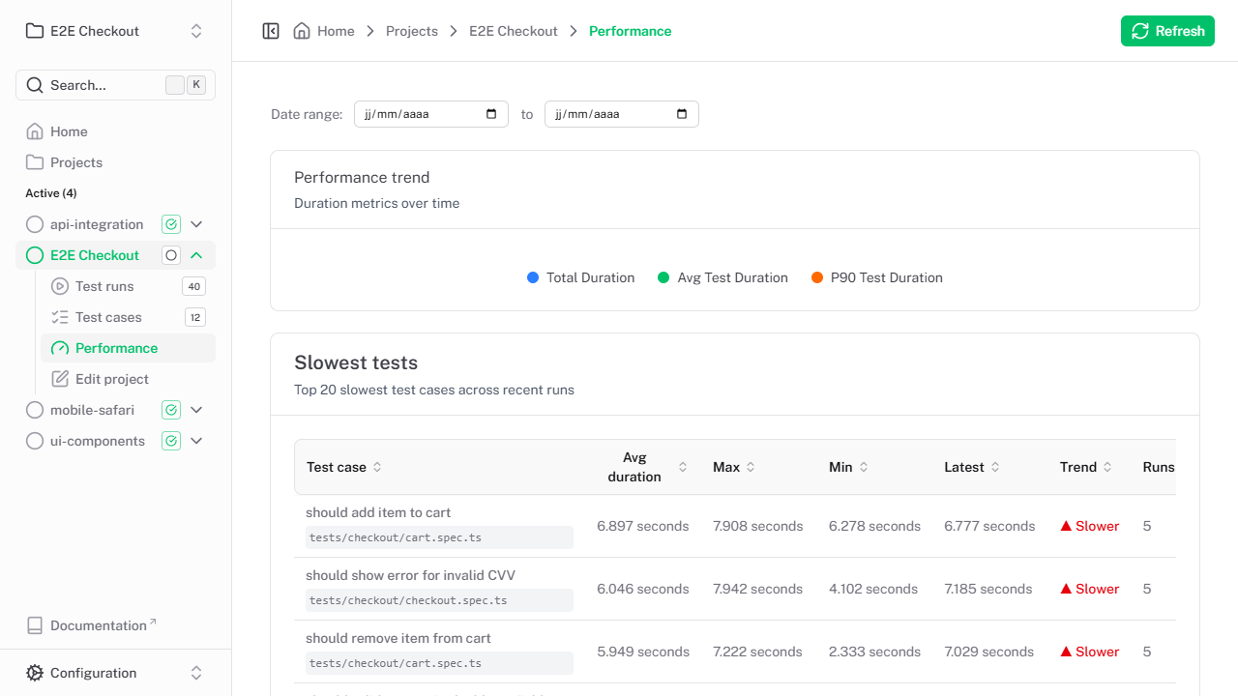Click the Performance gauge icon
1238x696 pixels.
pos(60,348)
